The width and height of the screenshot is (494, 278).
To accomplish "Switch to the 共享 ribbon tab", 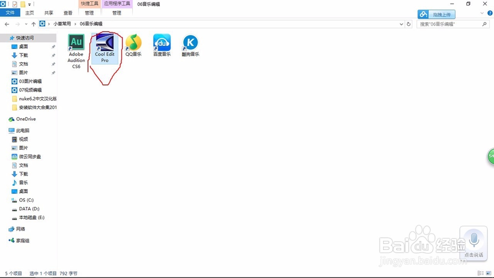I will (48, 13).
